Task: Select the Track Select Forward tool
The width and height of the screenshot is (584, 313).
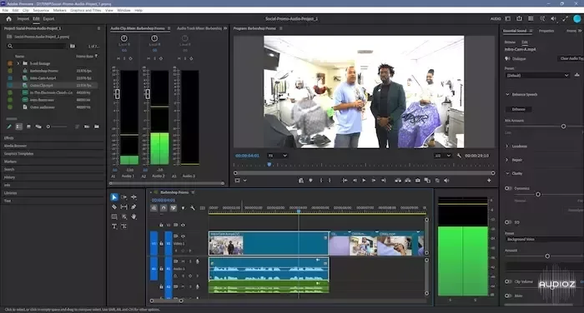Action: (x=124, y=197)
